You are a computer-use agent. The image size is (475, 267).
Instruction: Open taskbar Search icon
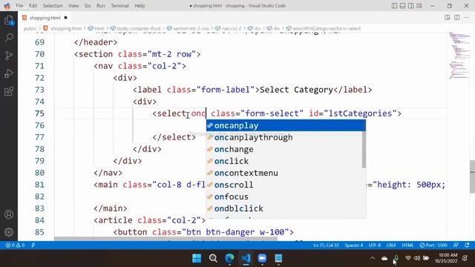[213, 258]
